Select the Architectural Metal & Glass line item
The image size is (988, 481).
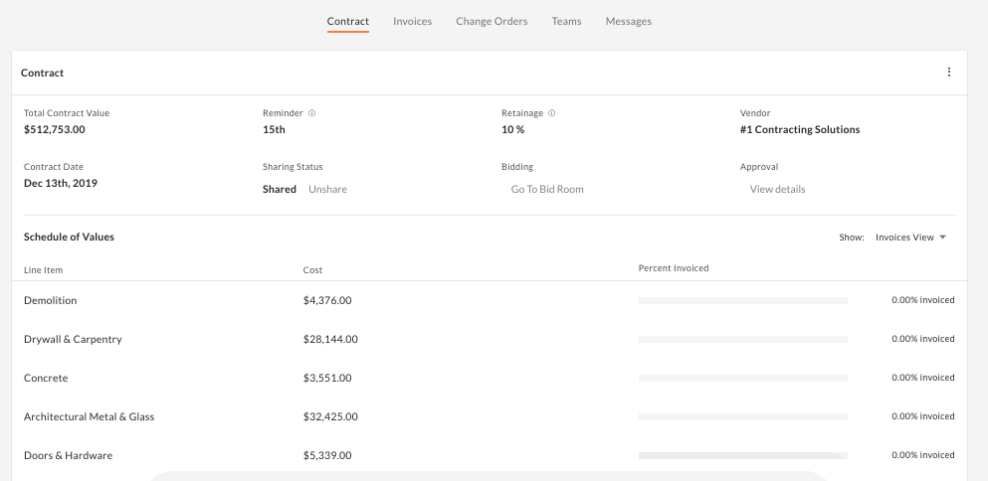(89, 416)
